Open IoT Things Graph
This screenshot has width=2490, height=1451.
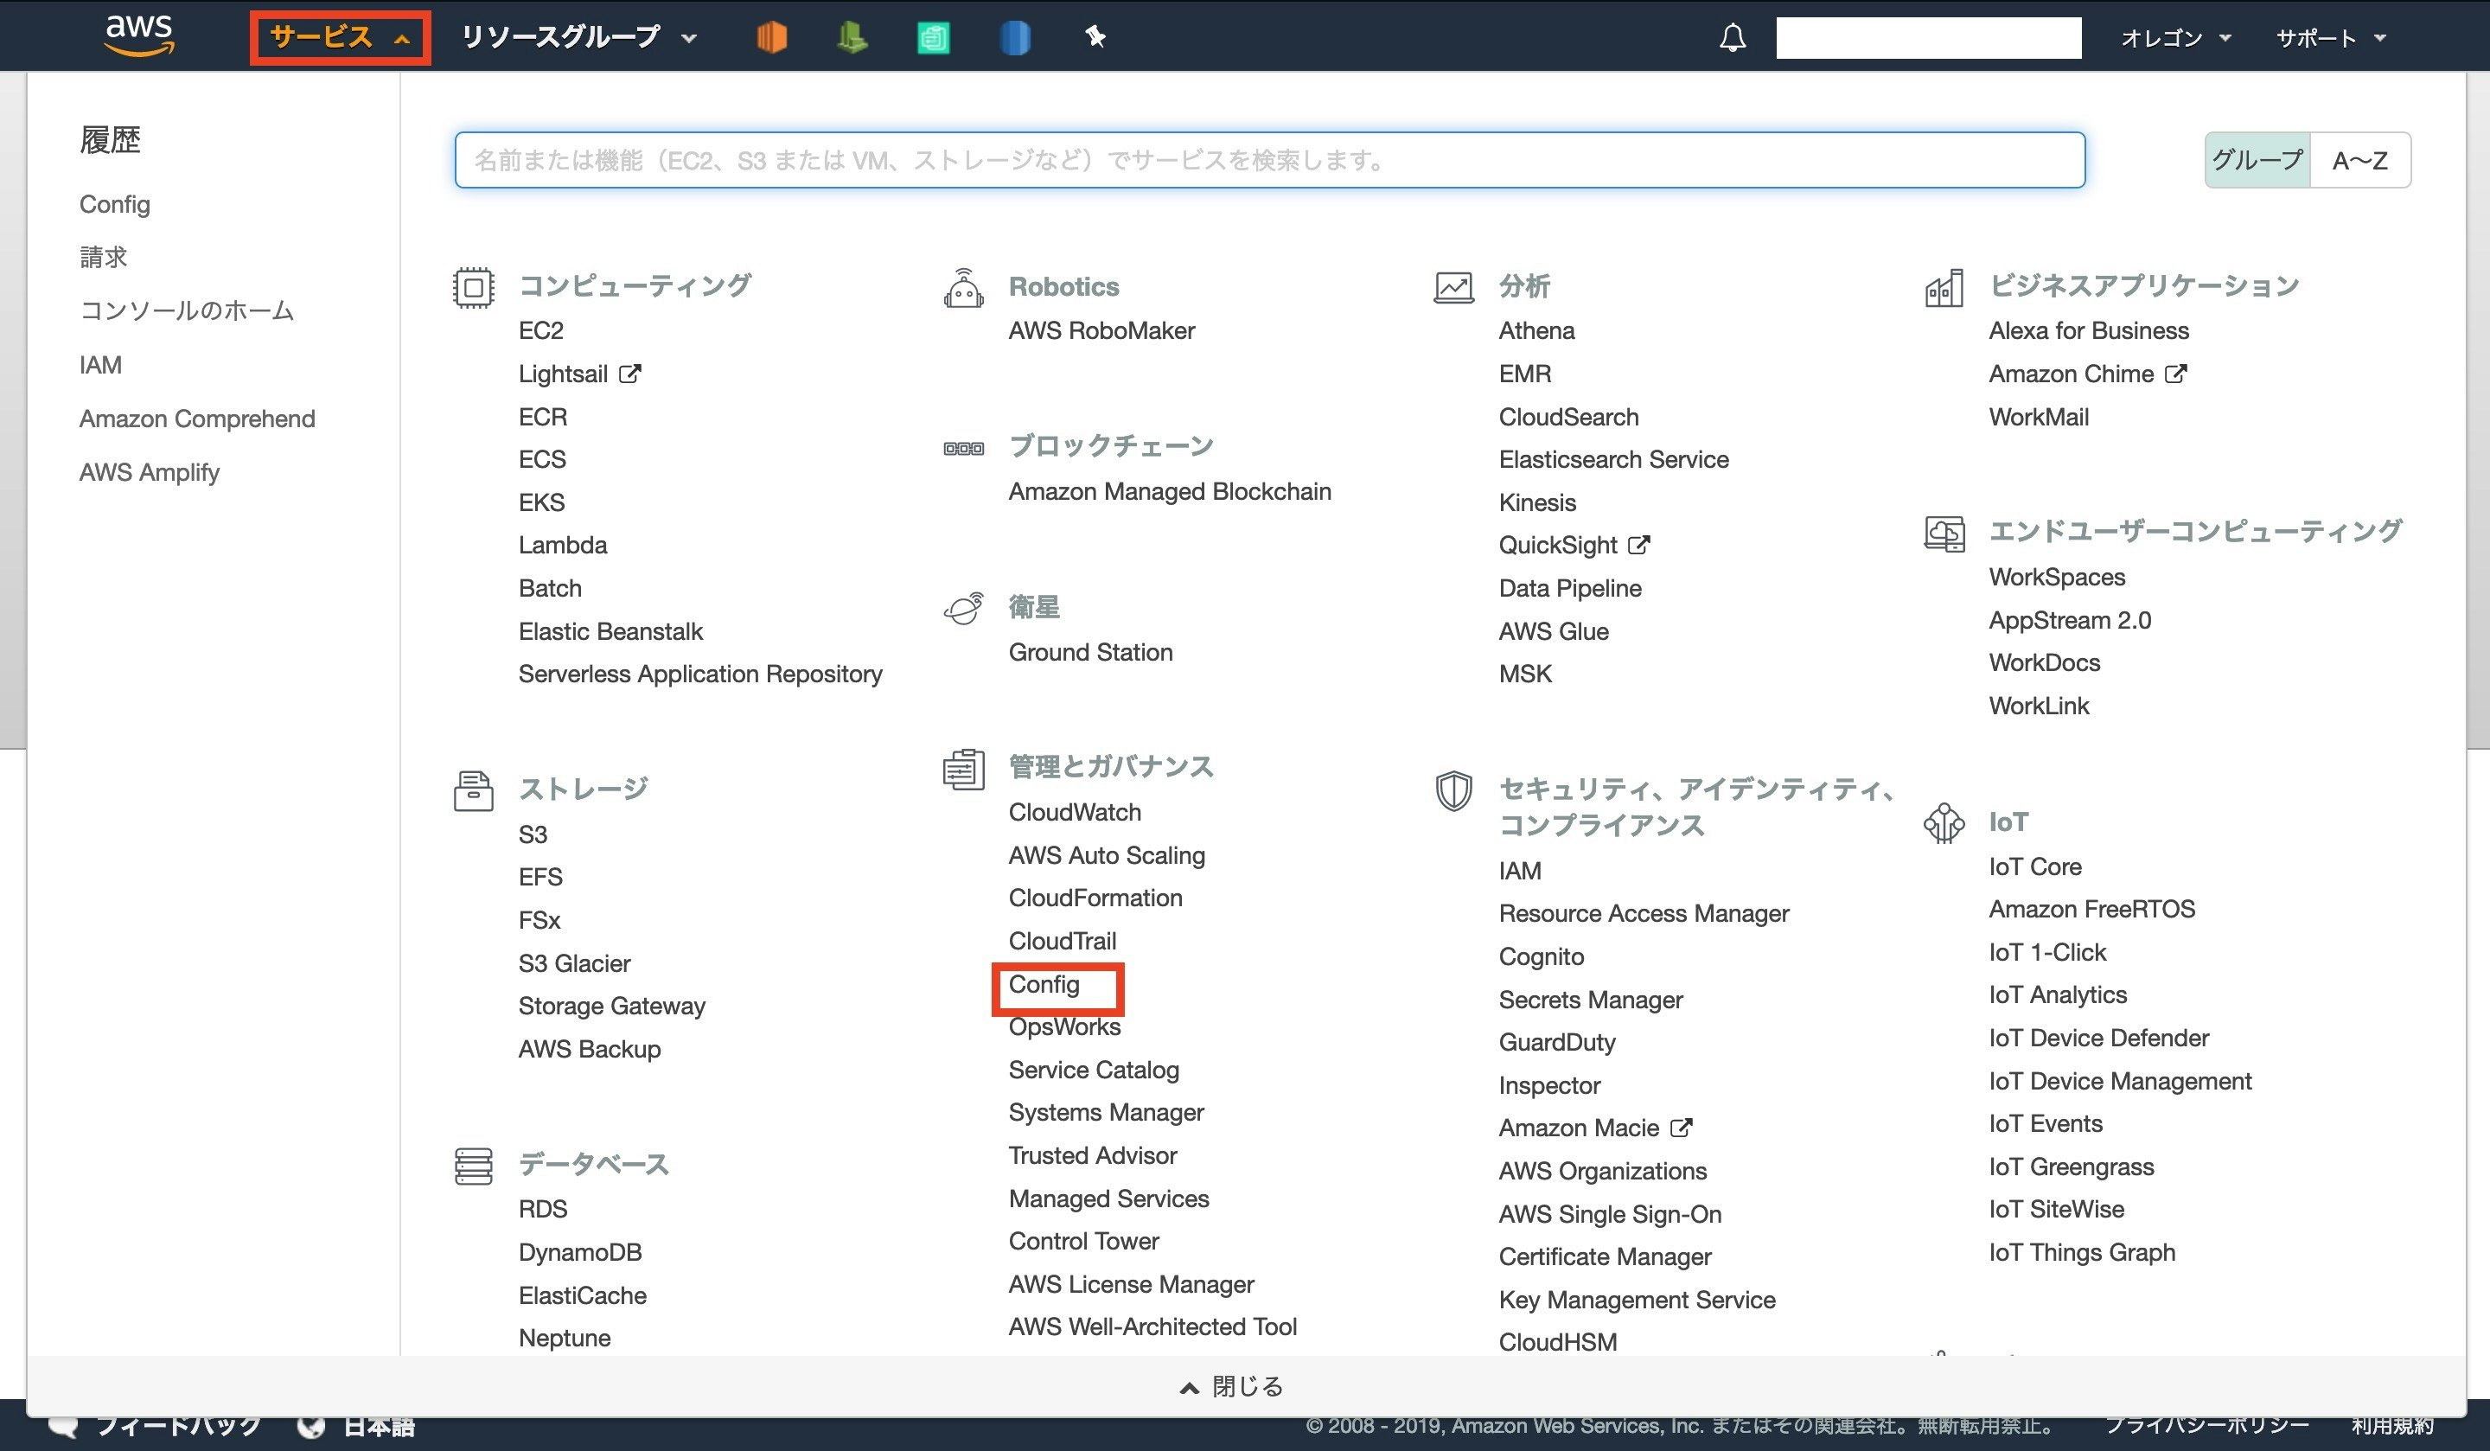pyautogui.click(x=2082, y=1251)
